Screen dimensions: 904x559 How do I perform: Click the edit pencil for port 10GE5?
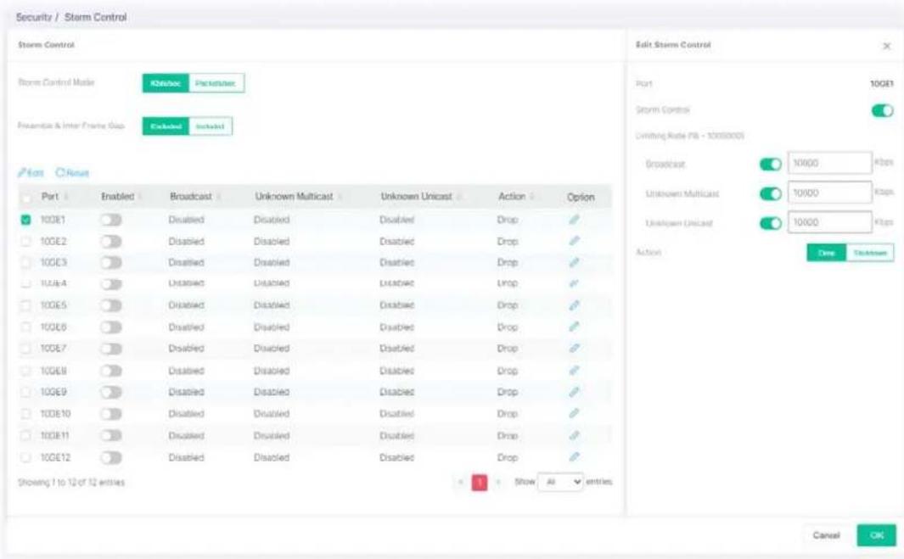574,305
